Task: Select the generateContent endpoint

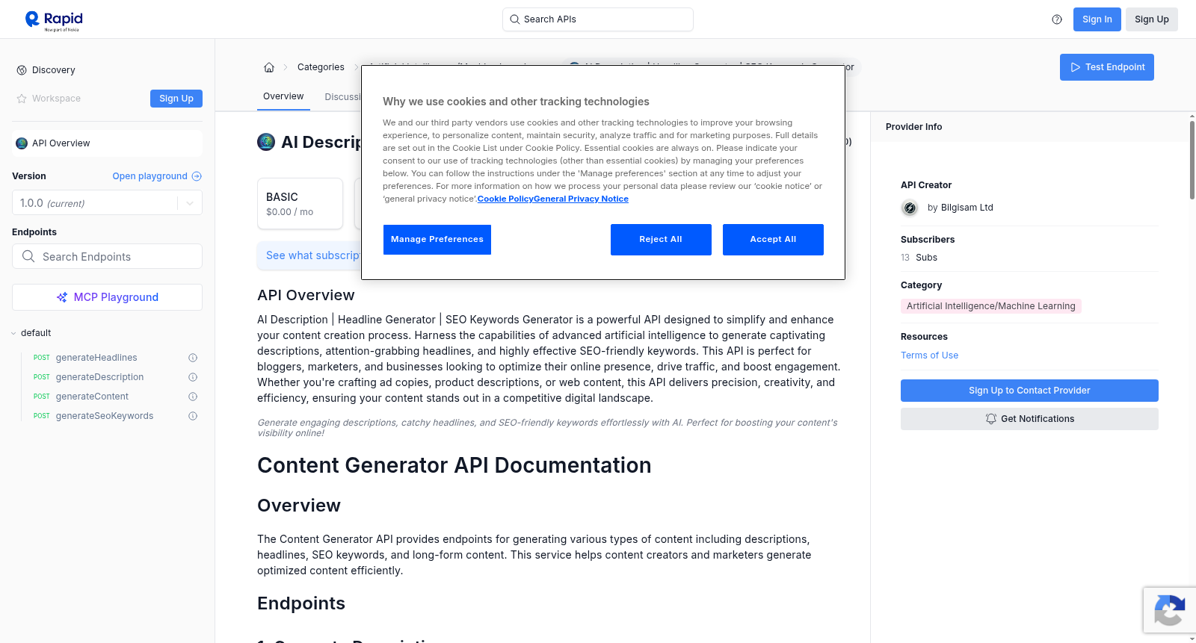Action: tap(92, 397)
